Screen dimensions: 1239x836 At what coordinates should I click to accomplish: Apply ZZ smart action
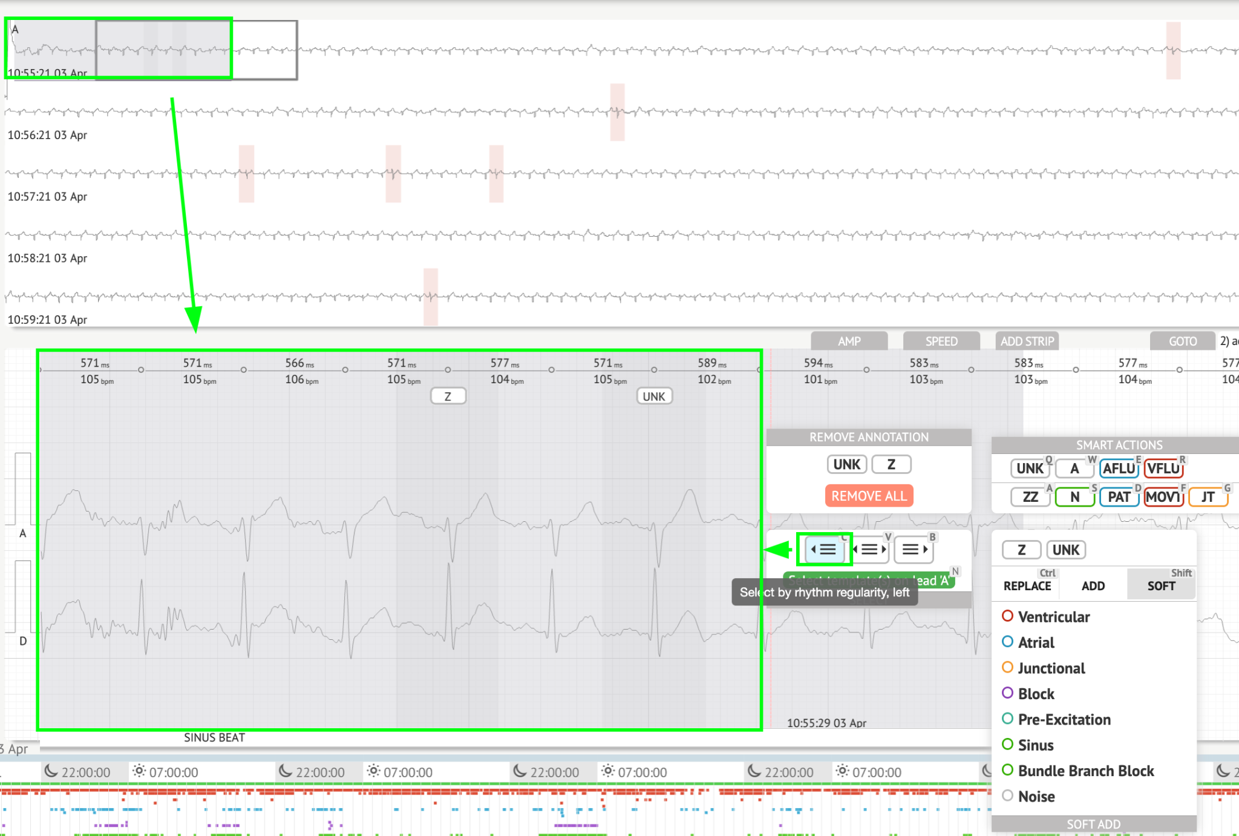[x=1030, y=497]
